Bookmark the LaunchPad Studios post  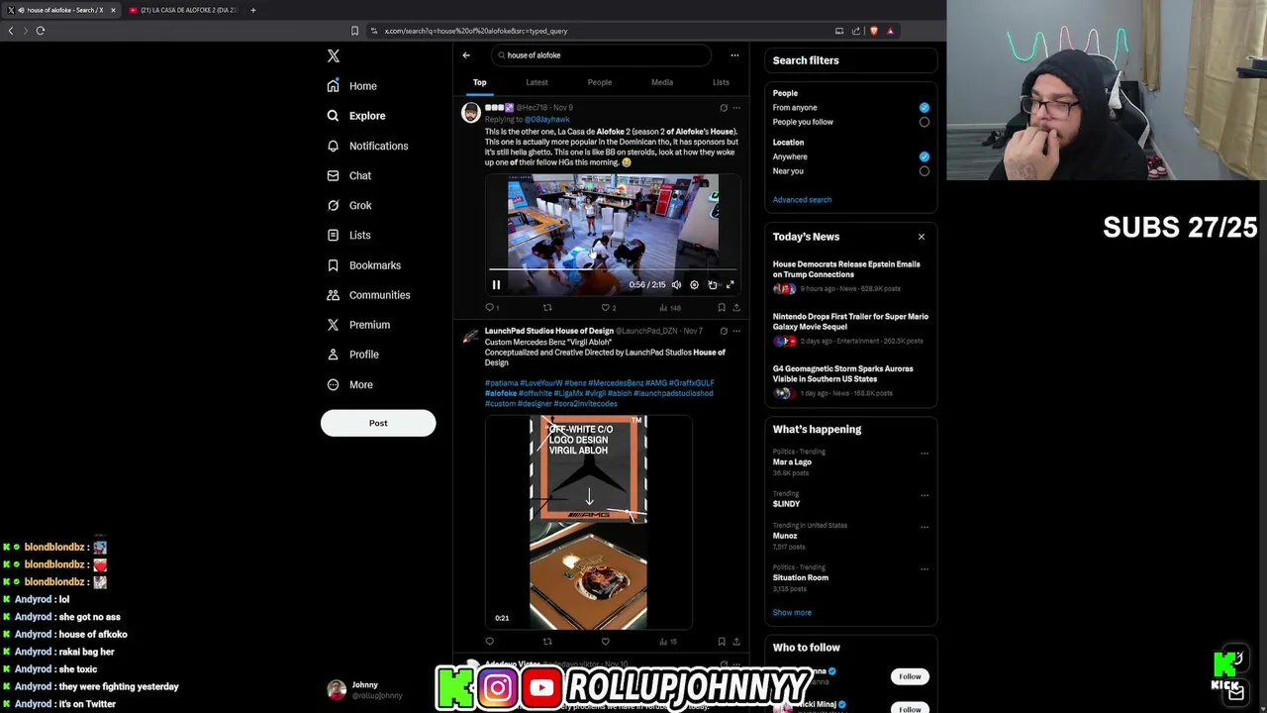tap(722, 642)
